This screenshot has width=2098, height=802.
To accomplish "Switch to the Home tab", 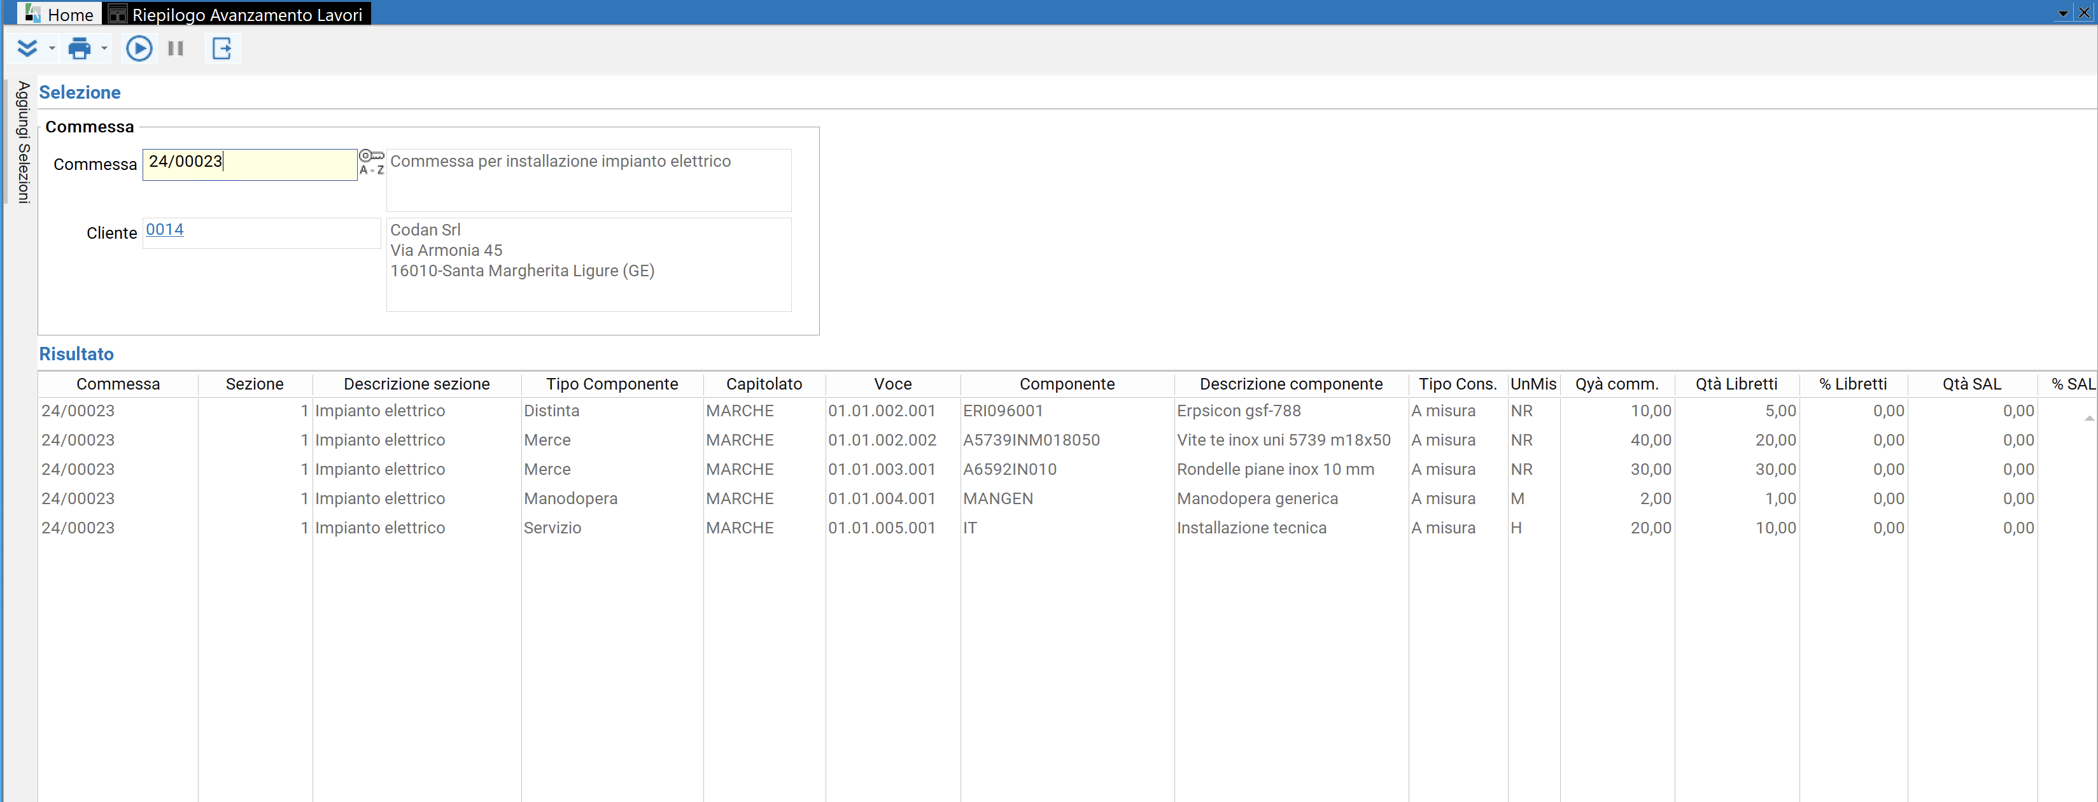I will click(60, 14).
